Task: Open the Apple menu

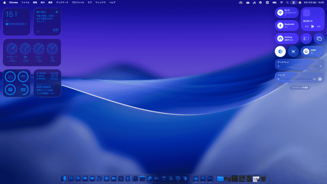Action: [x=4, y=2]
